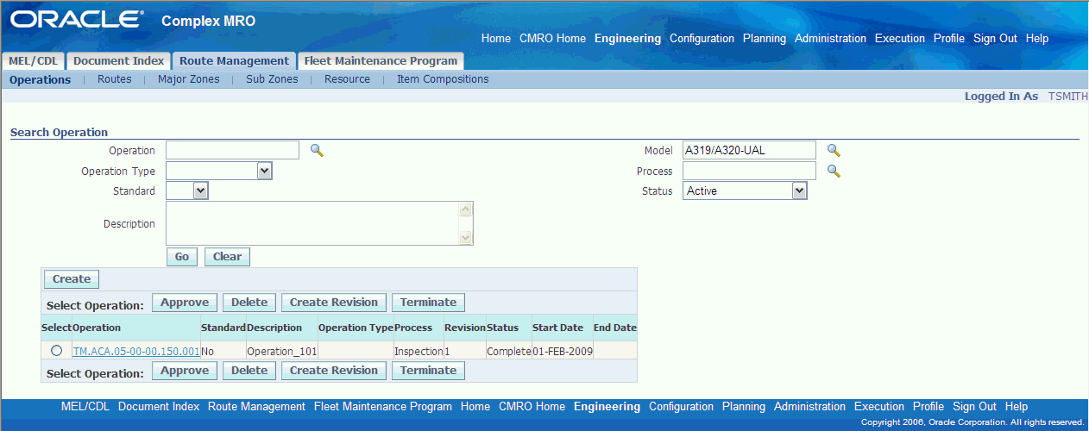Click Create Revision below the table
1089x431 pixels.
click(x=334, y=371)
